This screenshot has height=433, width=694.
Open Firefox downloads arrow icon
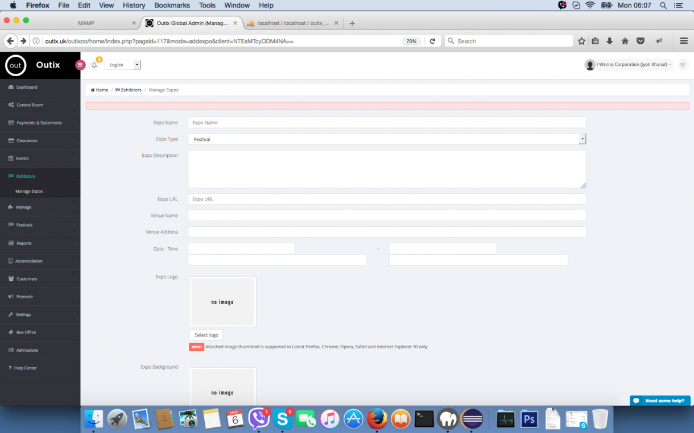pos(610,41)
